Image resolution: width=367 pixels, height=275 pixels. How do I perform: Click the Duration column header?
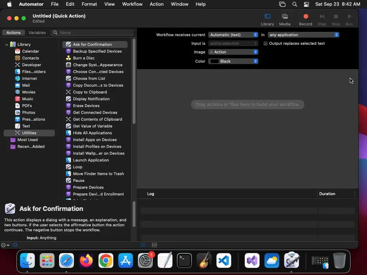[327, 194]
